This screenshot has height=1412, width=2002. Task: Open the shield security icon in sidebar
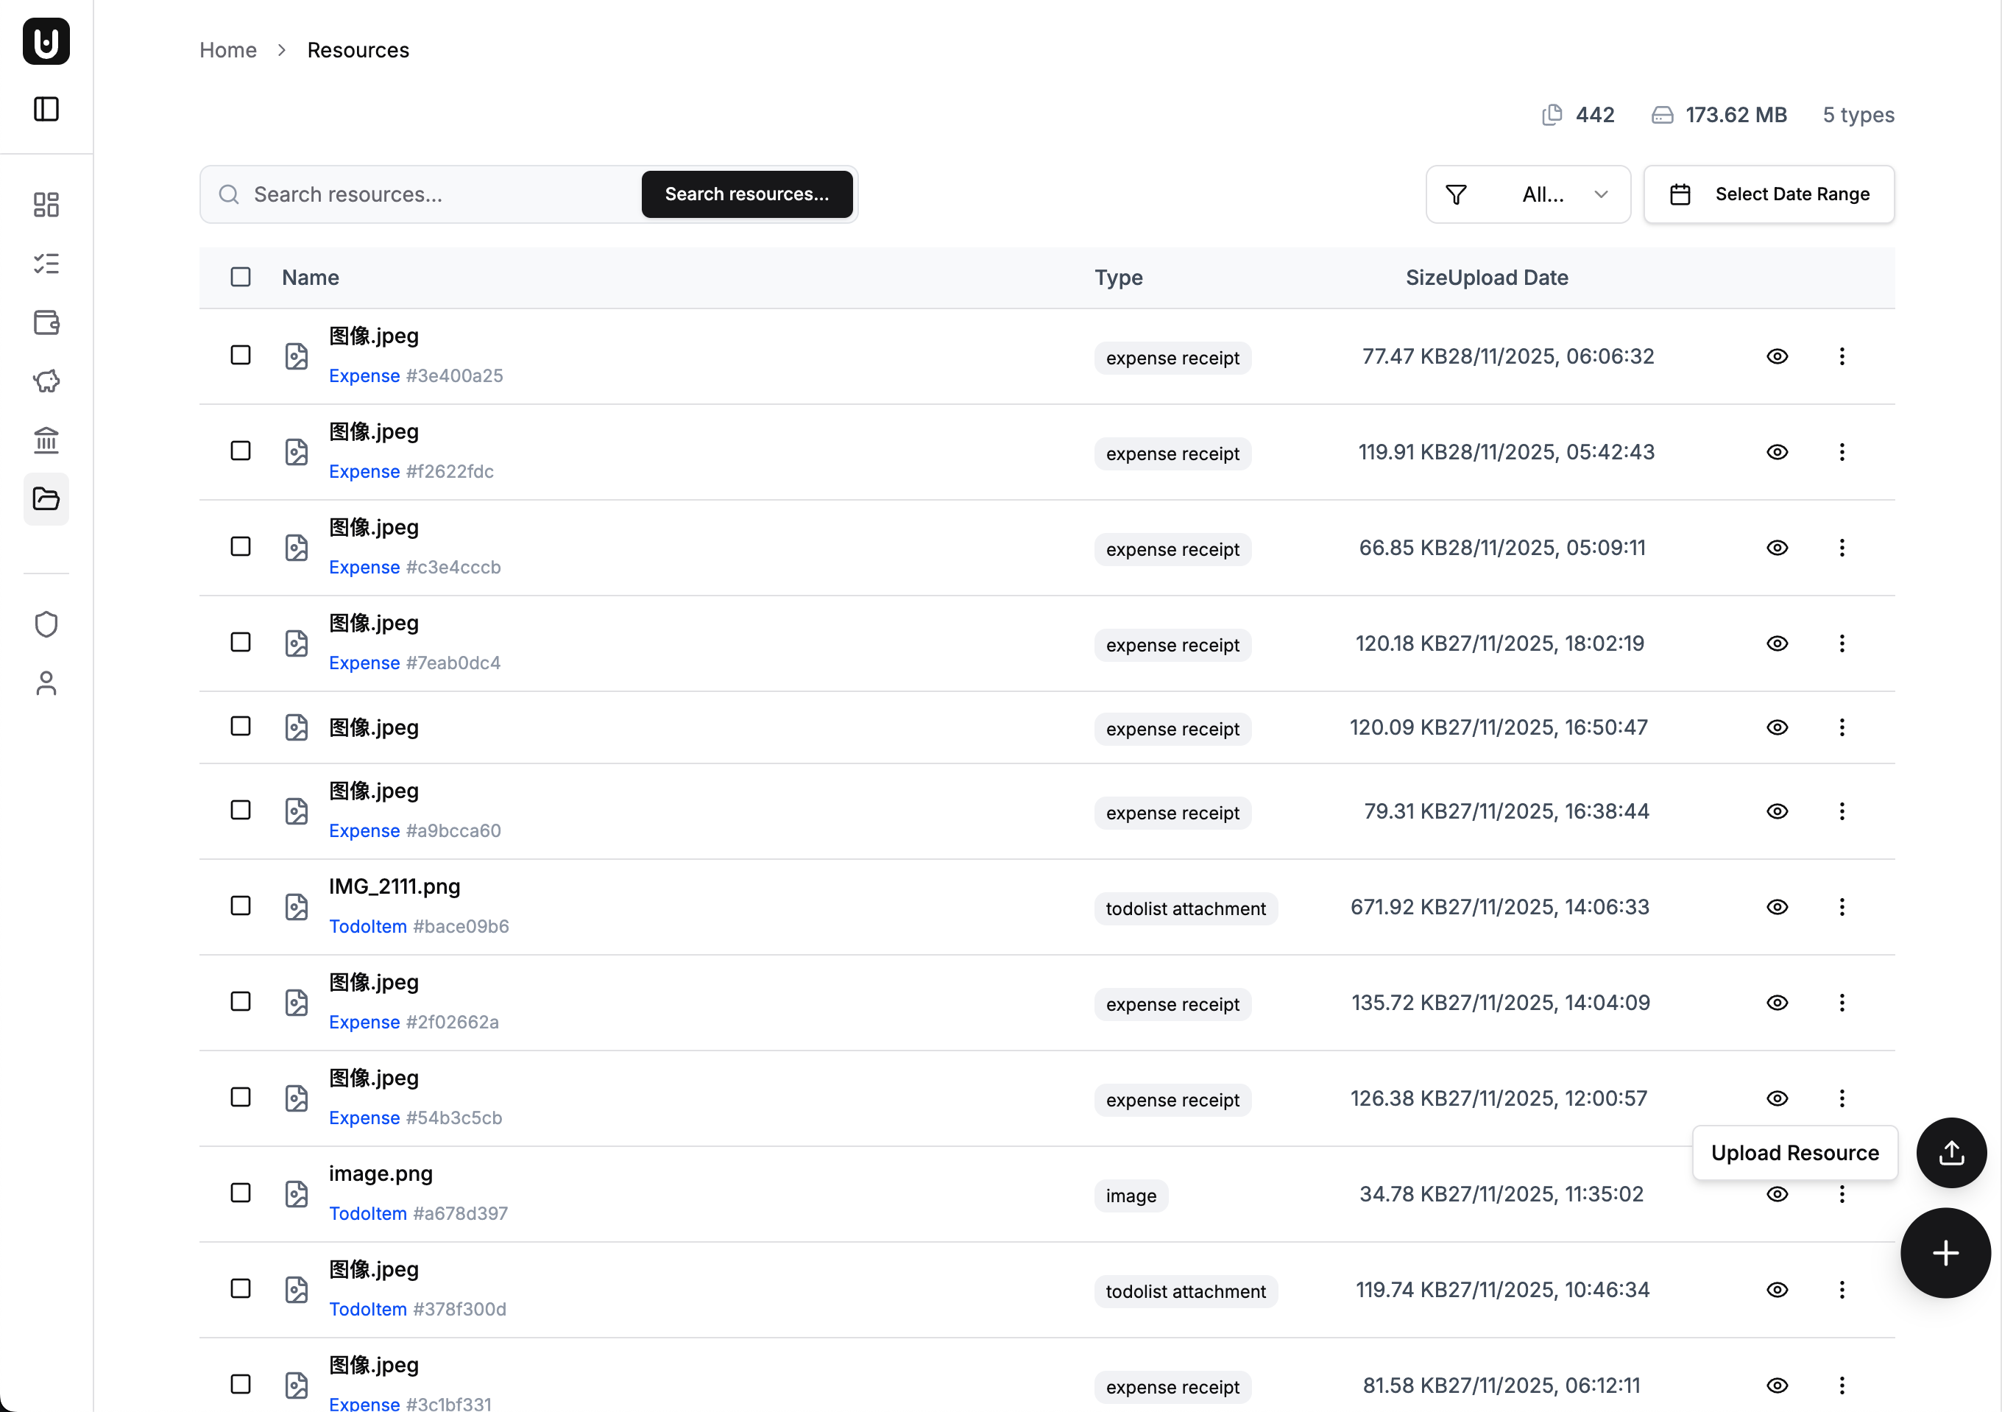[46, 624]
